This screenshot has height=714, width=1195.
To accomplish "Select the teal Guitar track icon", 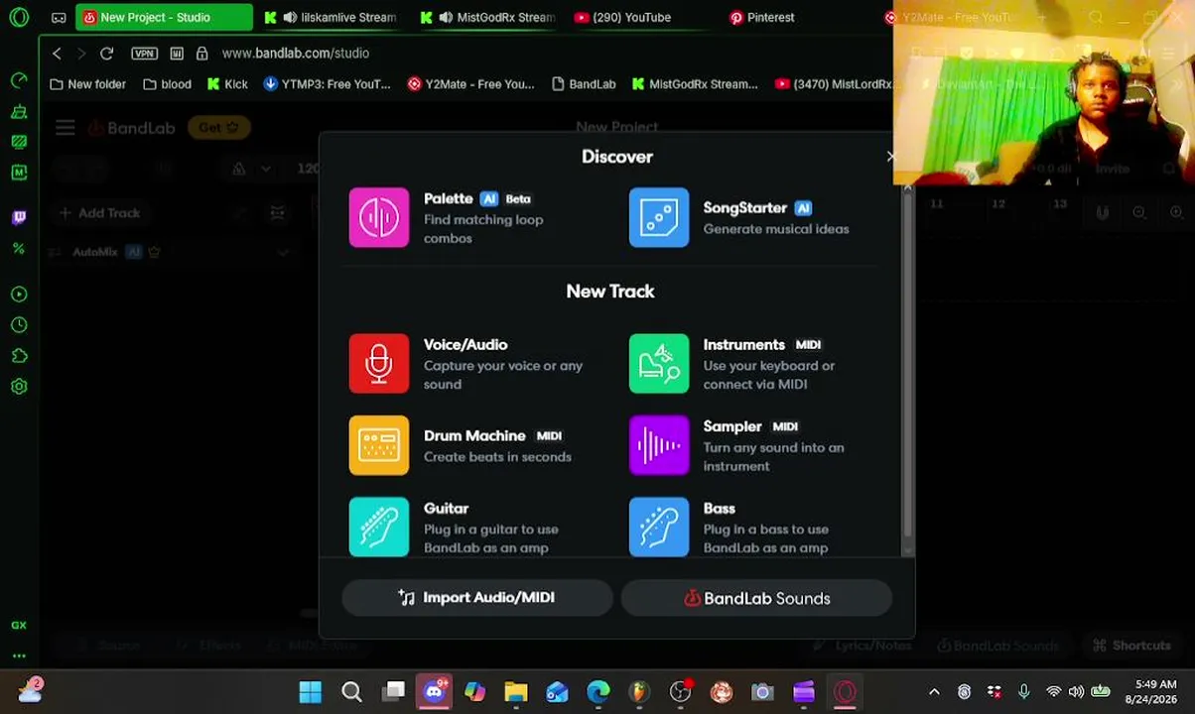I will 378,527.
